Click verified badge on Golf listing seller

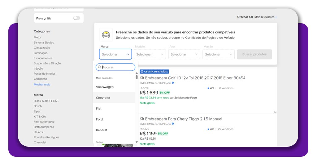pos(173,83)
